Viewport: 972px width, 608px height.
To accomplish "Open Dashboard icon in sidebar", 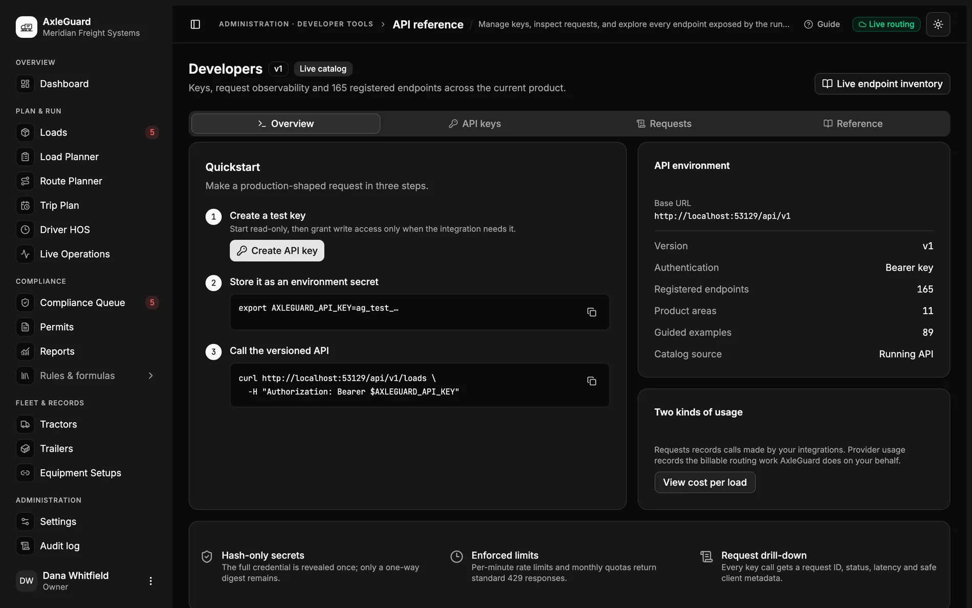I will (25, 84).
